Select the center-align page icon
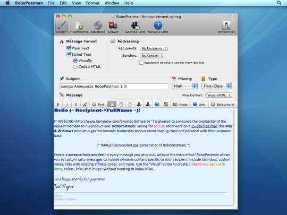 coord(121,105)
